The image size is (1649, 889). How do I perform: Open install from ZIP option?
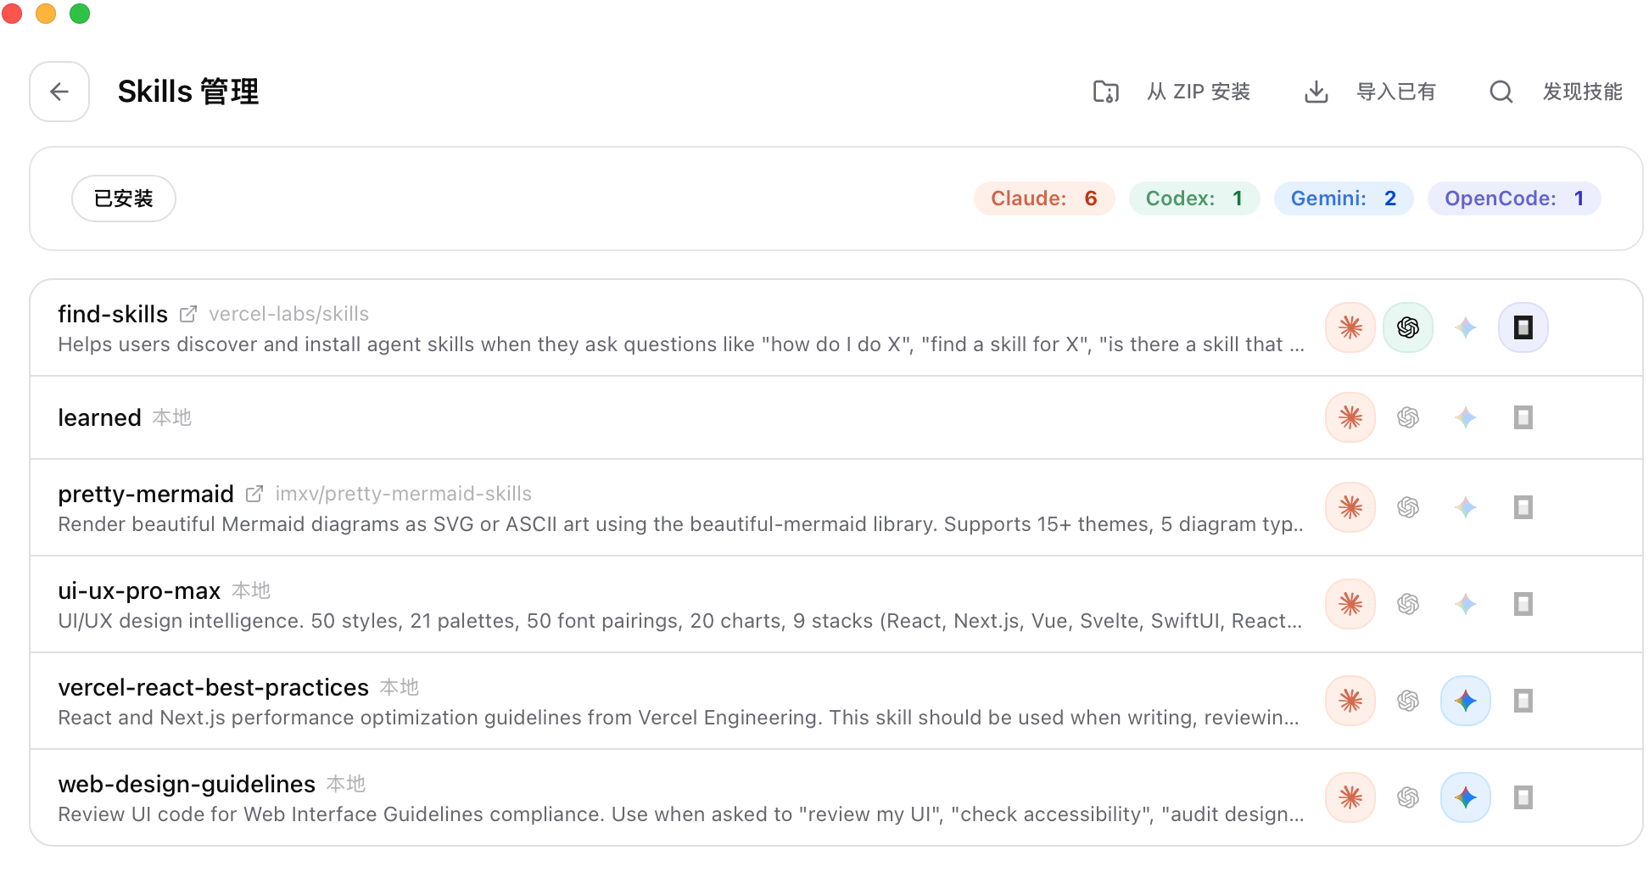coord(1171,92)
